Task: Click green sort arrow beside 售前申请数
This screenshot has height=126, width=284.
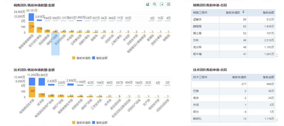Action: point(243,12)
